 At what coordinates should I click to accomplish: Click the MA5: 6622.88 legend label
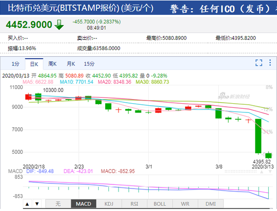click(38, 82)
